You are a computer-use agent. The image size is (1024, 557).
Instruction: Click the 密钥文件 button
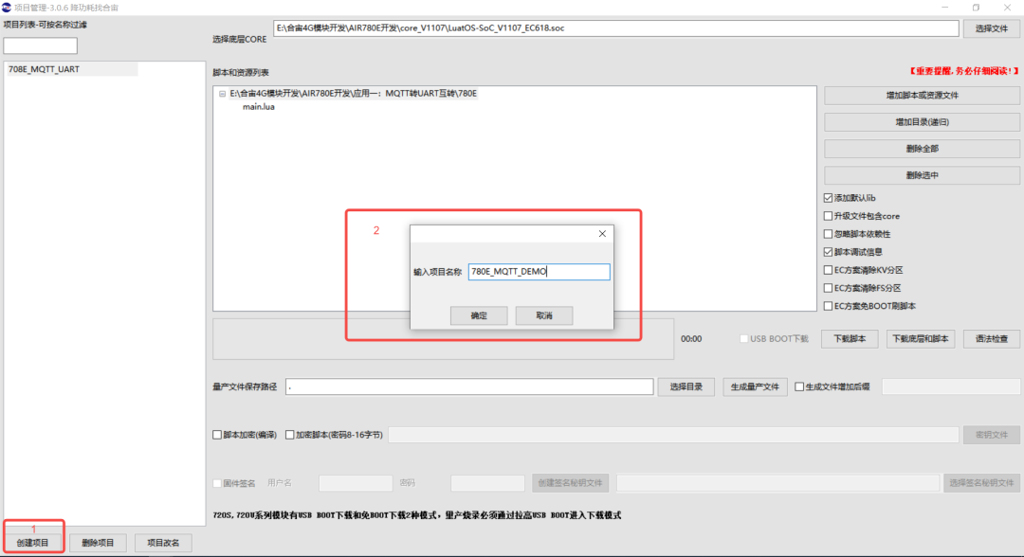[x=992, y=435]
